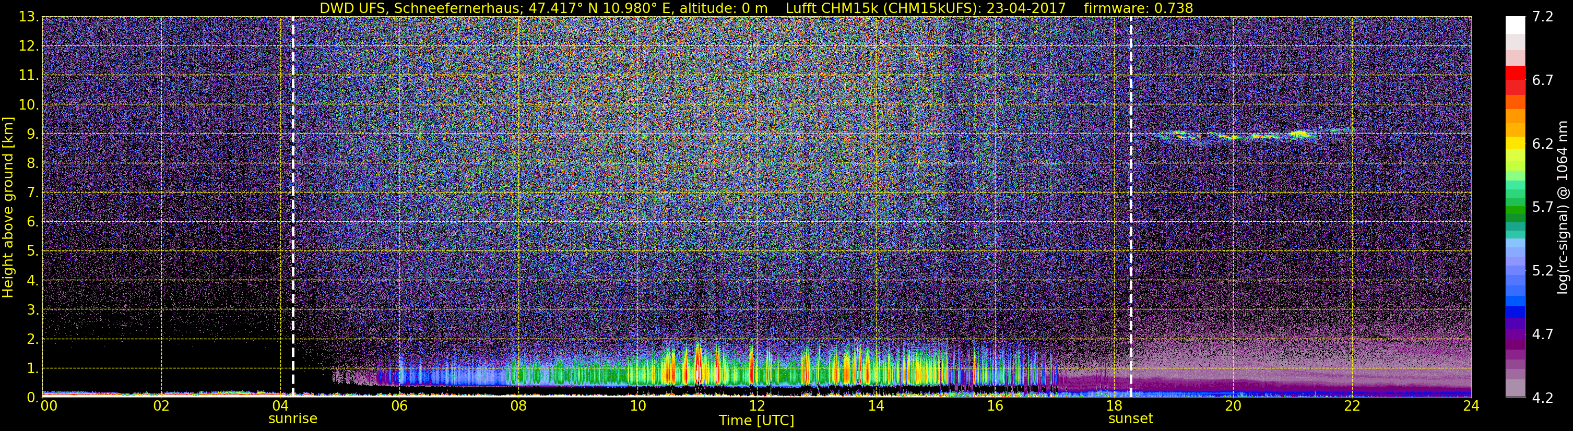Click time tick label "22"
1573x431 pixels.
click(1352, 406)
